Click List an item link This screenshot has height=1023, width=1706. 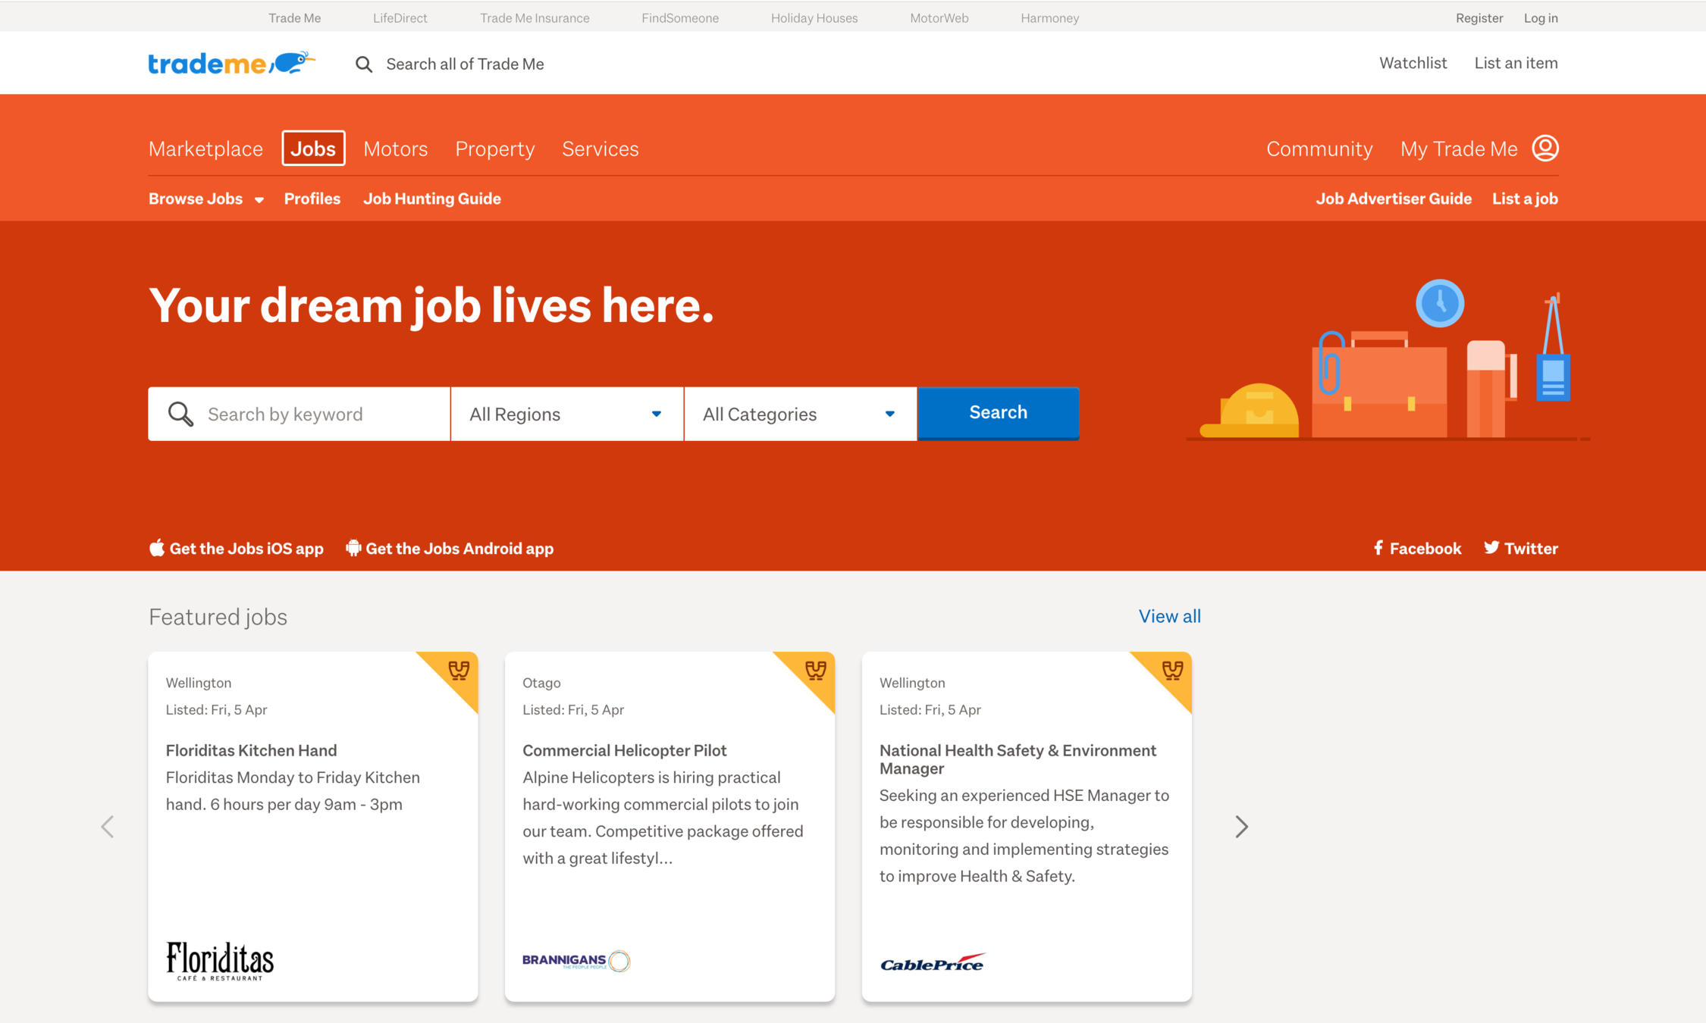(1516, 63)
